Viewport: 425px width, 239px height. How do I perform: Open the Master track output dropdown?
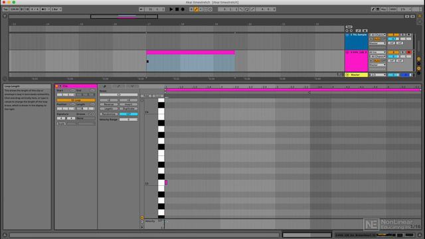(x=378, y=75)
